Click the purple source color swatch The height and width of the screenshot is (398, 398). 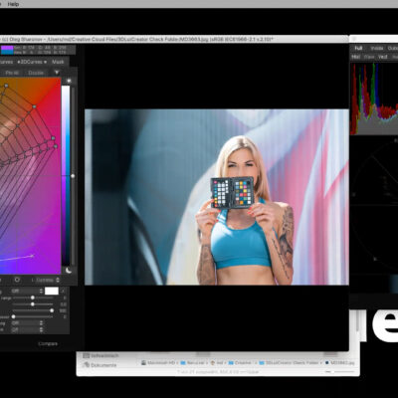[x=7, y=48]
